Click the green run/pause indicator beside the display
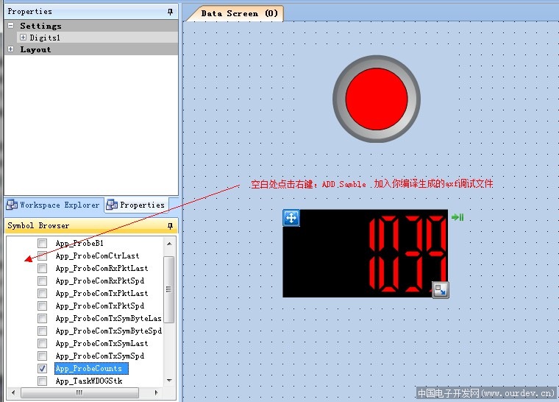The height and width of the screenshot is (402, 559). click(457, 217)
